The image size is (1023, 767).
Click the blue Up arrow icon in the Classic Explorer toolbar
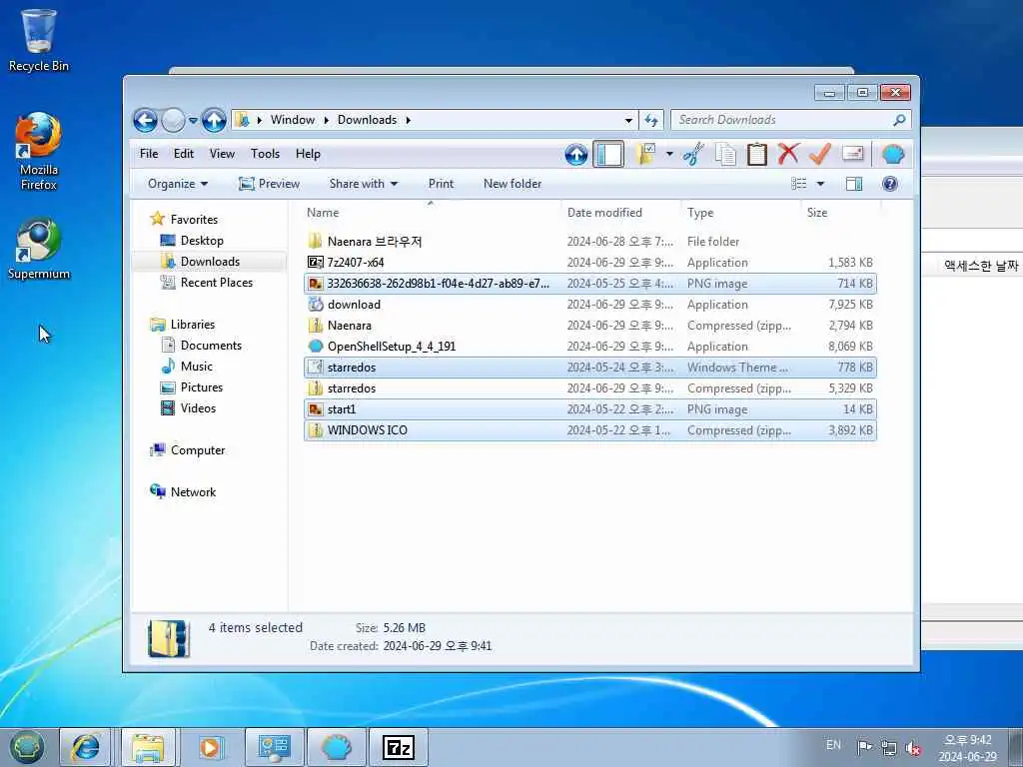576,155
